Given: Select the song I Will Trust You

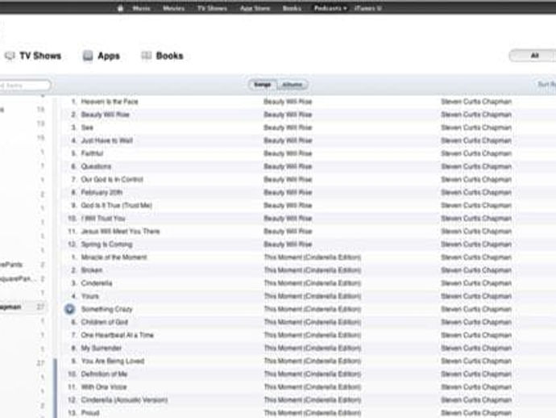Looking at the screenshot, I should tap(103, 218).
